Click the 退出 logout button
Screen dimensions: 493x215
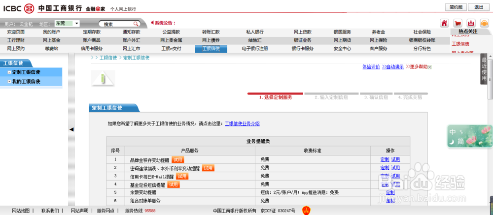(x=479, y=7)
